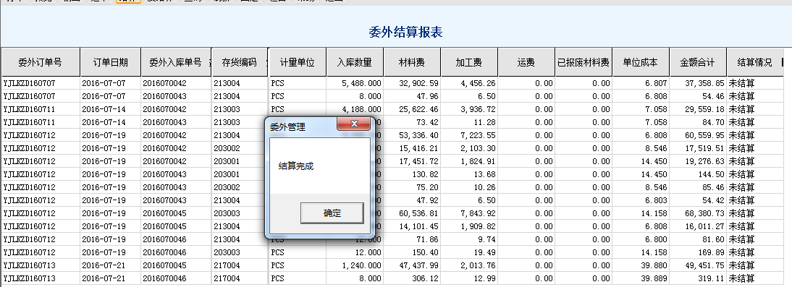
Task: Select quantity cell 5,488.000
Action: coord(355,83)
